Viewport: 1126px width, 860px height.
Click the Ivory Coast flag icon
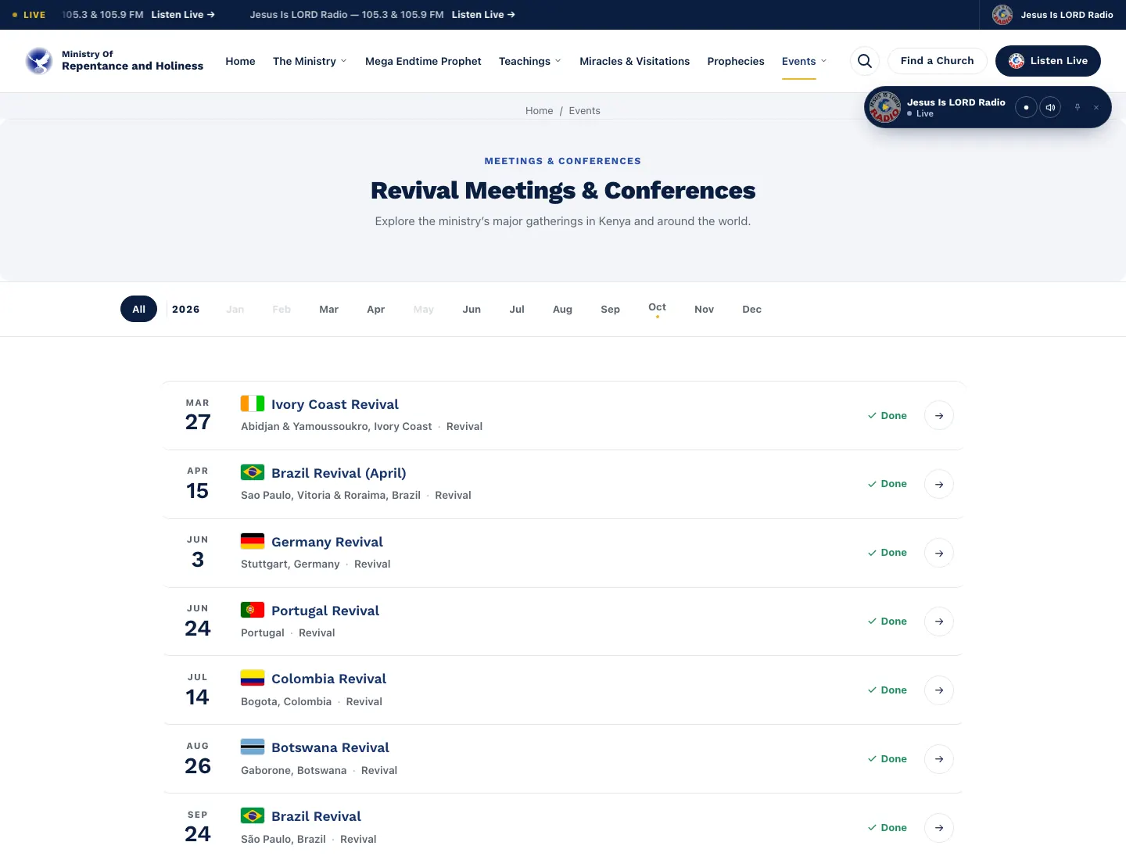click(x=253, y=403)
